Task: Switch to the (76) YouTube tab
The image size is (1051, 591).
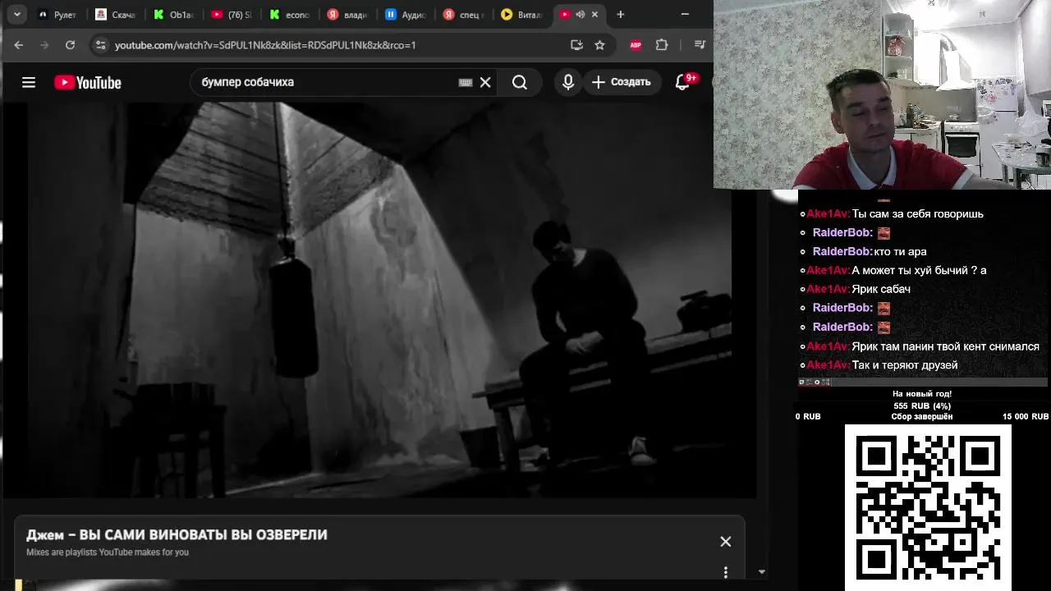Action: coord(232,15)
